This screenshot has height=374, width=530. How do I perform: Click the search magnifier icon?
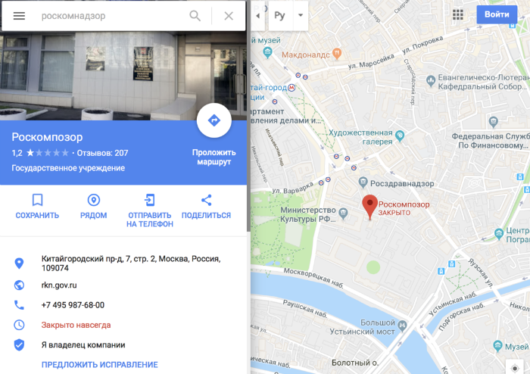coord(195,16)
